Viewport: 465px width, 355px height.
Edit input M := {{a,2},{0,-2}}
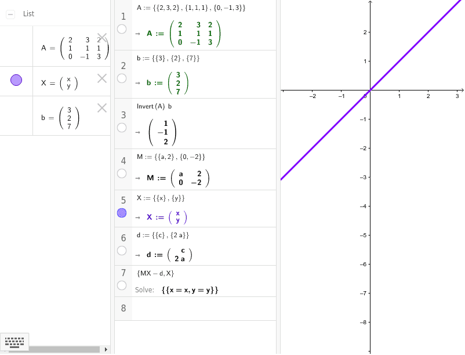click(171, 157)
